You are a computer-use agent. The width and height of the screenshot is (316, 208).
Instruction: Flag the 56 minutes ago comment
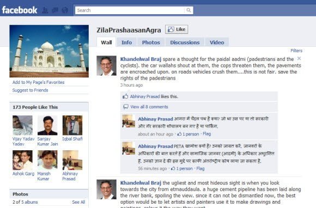[x=200, y=168]
